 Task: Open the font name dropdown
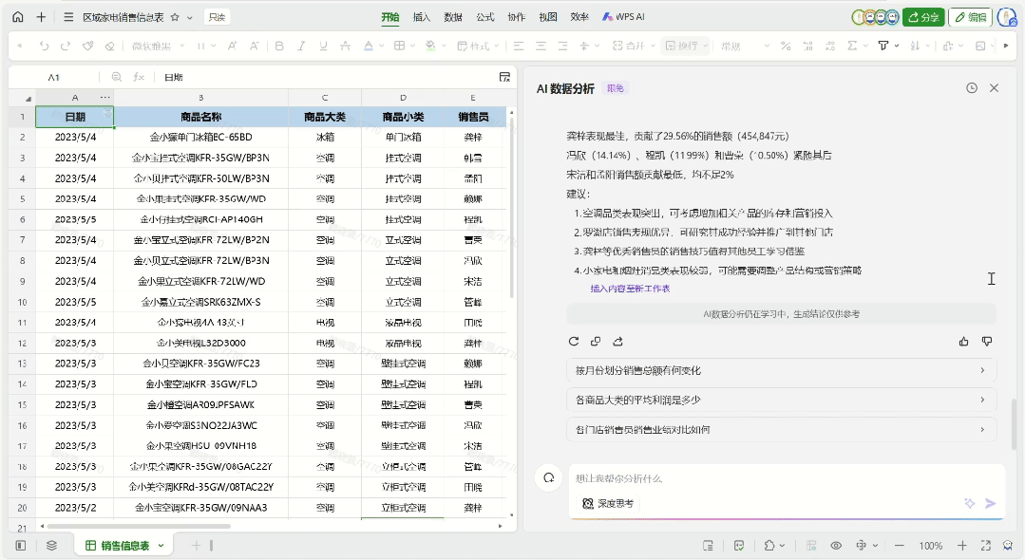[159, 46]
